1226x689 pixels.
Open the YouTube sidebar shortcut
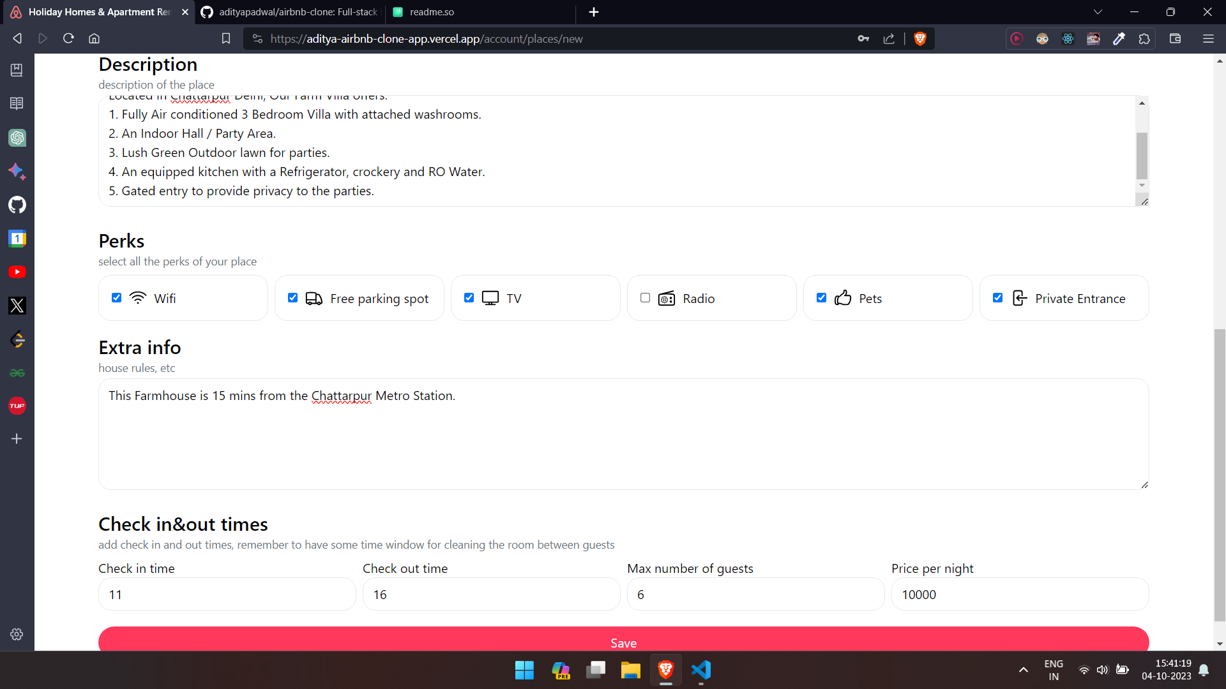pos(17,272)
